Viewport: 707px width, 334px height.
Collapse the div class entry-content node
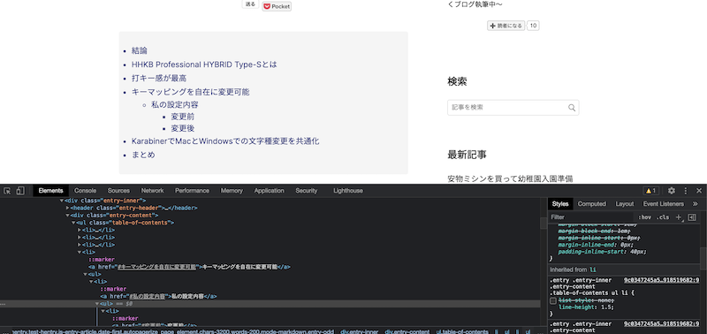[68, 216]
